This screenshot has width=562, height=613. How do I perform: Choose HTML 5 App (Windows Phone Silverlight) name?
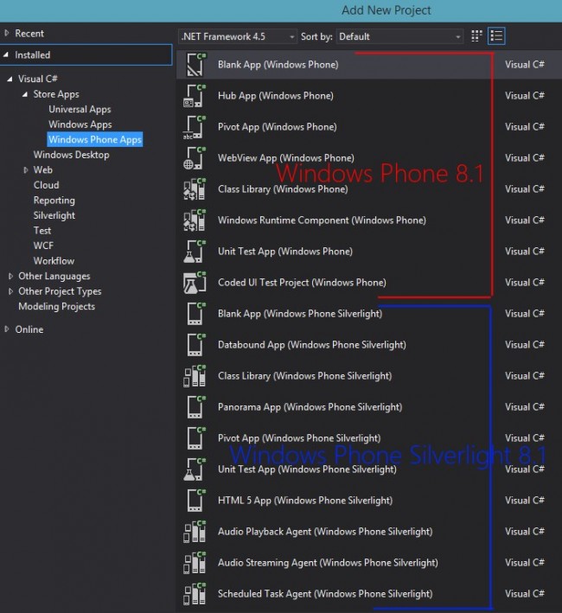coord(305,501)
